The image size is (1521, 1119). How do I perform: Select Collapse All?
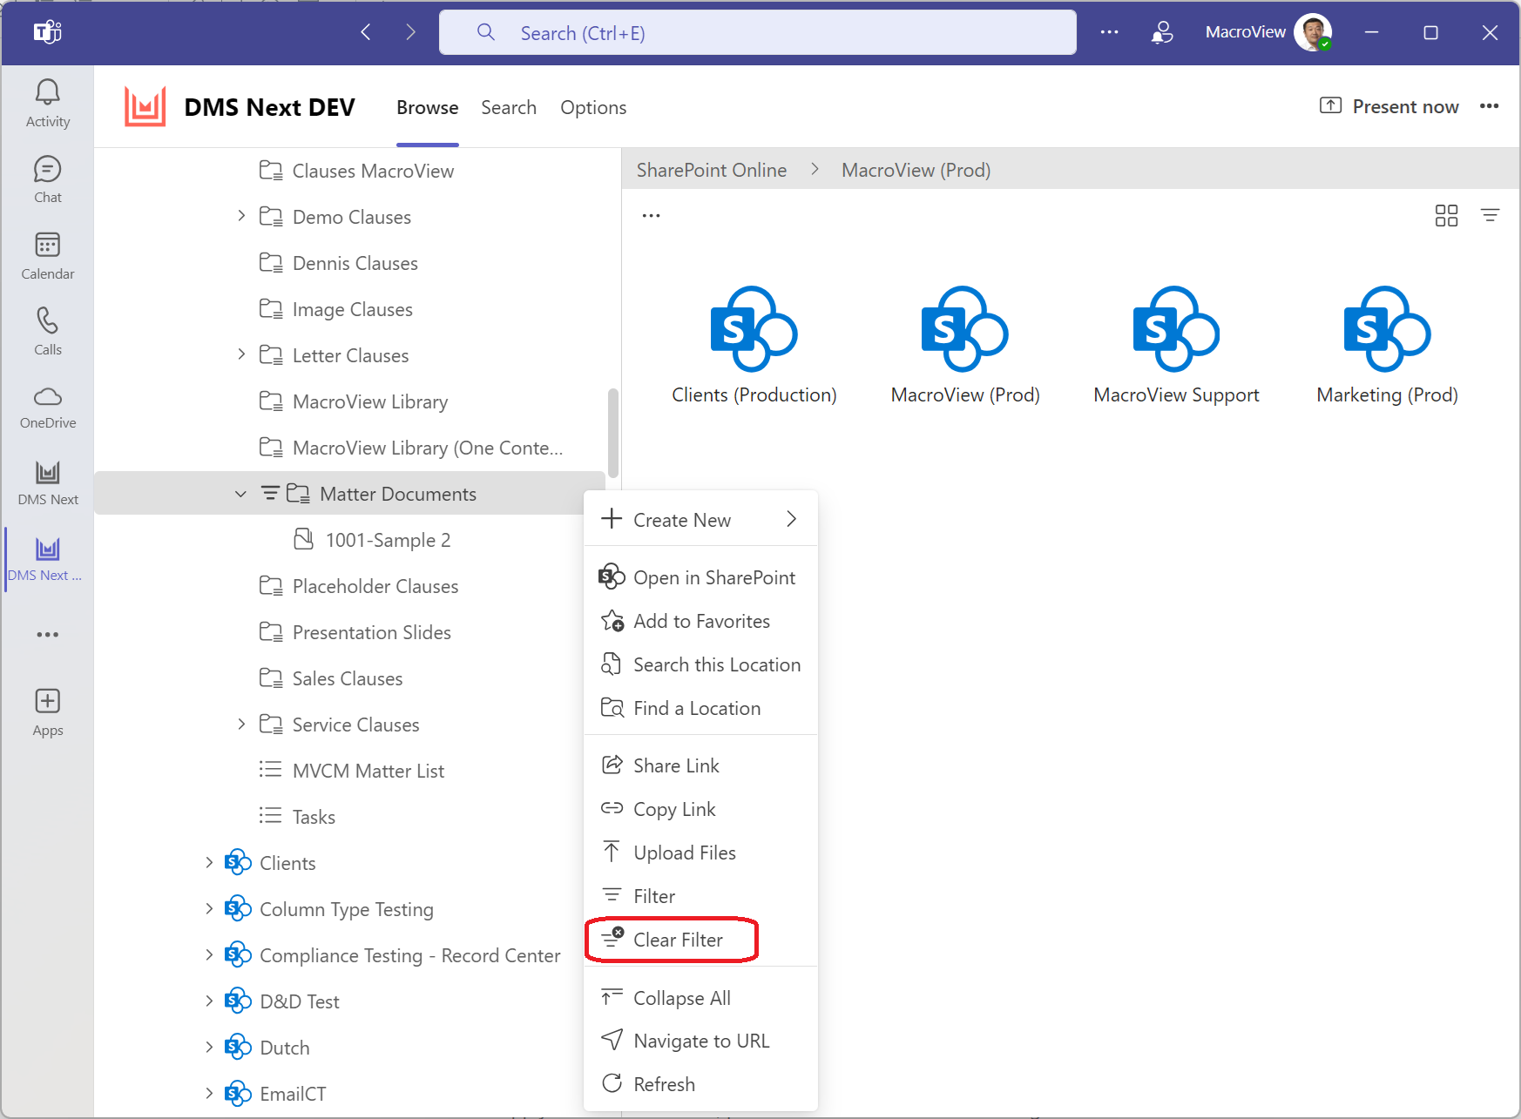tap(700, 998)
